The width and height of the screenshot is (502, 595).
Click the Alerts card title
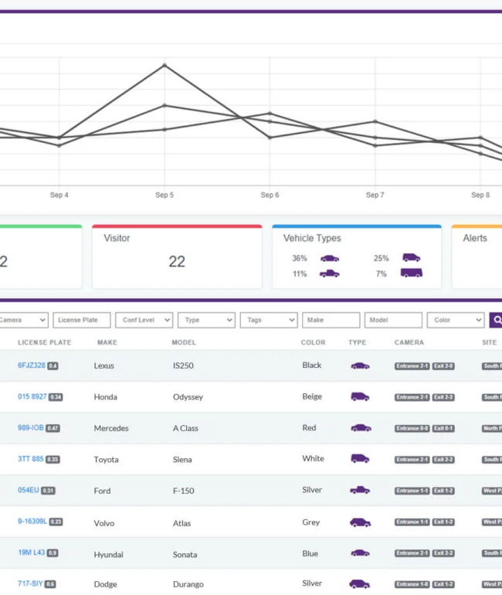[x=475, y=238]
